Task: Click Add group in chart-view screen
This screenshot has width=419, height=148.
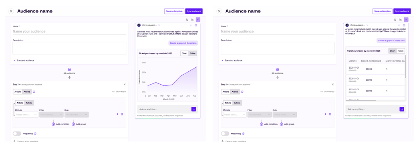Action: click(x=79, y=124)
